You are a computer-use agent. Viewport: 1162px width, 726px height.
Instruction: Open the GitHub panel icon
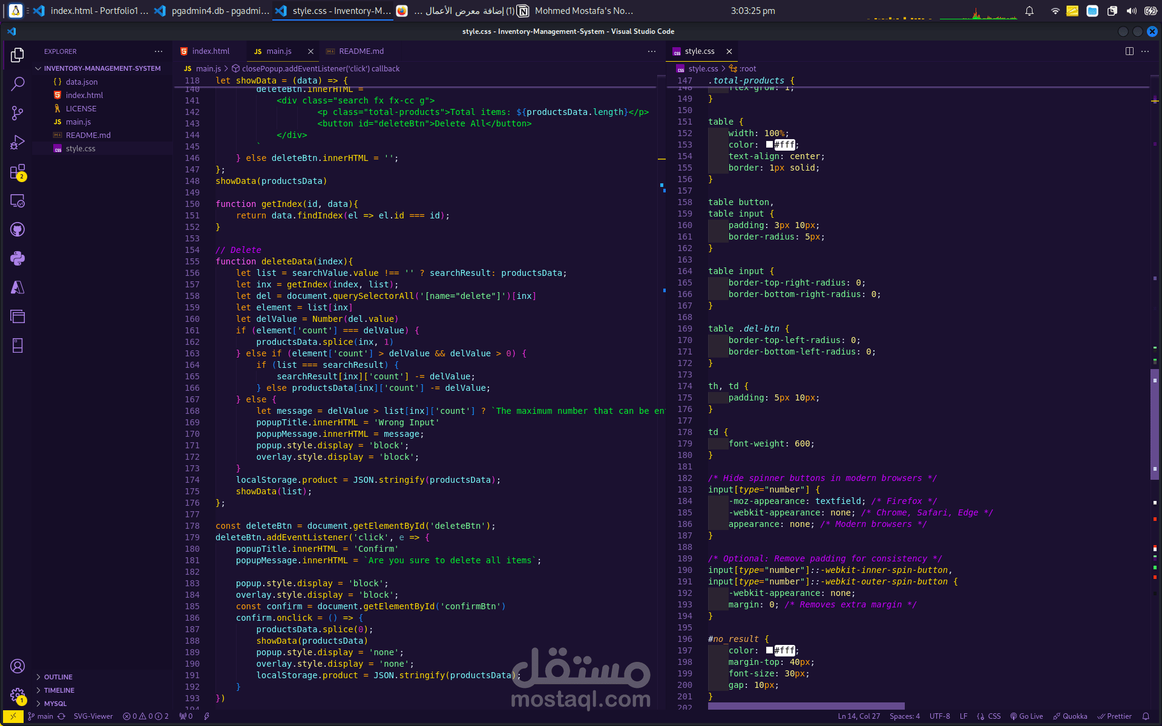pyautogui.click(x=18, y=229)
